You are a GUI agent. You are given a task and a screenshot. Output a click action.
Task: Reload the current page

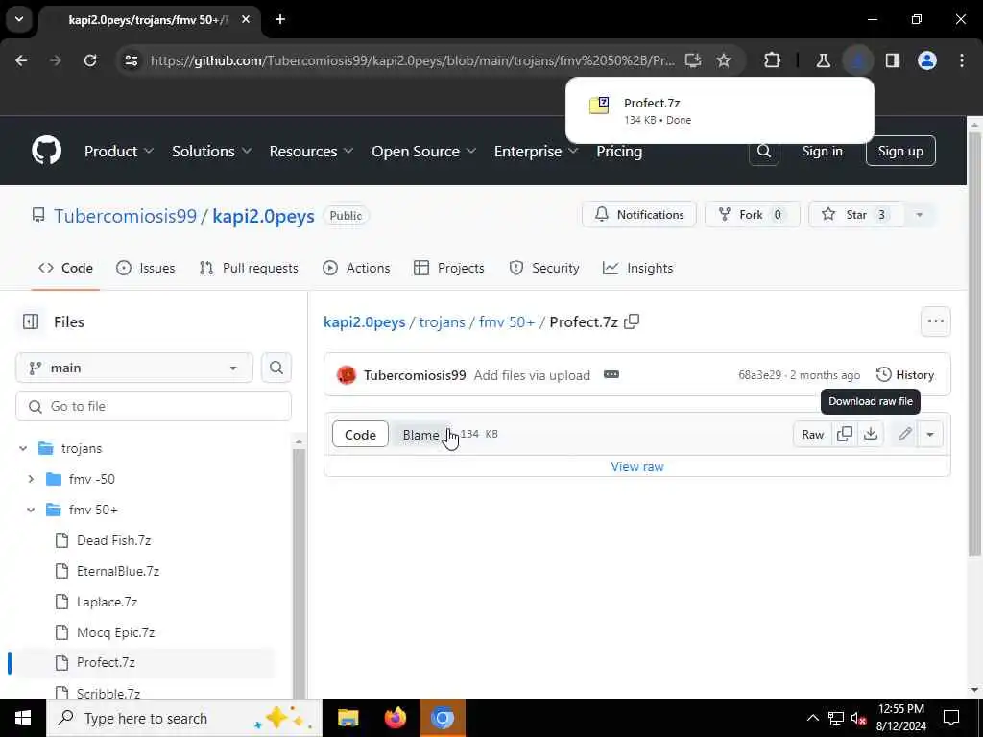click(x=90, y=60)
